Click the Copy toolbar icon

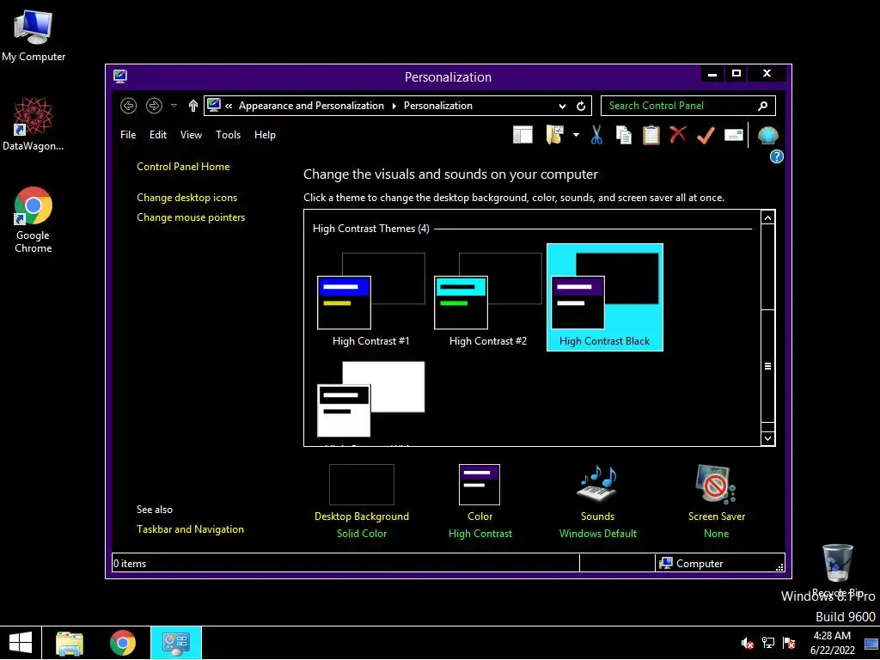coord(623,135)
